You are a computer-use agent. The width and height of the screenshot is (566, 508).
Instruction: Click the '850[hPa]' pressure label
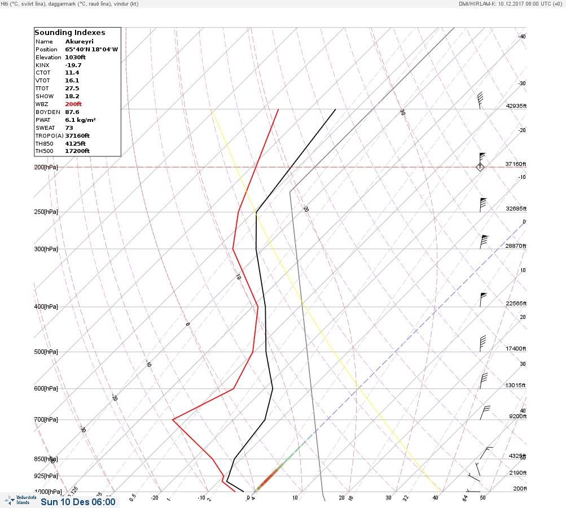click(x=46, y=459)
